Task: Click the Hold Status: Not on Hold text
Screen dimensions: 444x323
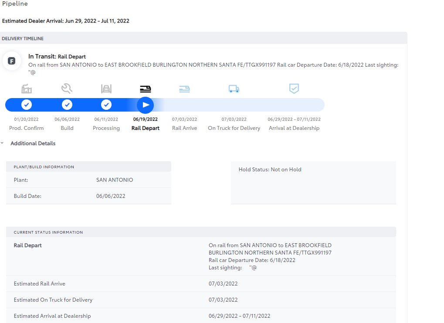Action: pos(270,170)
